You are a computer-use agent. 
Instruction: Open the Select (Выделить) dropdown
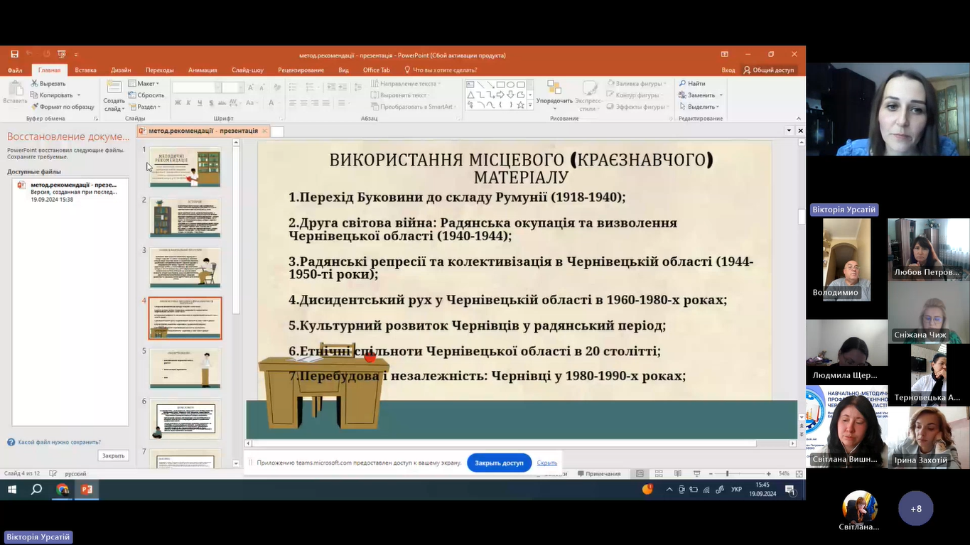(x=700, y=107)
